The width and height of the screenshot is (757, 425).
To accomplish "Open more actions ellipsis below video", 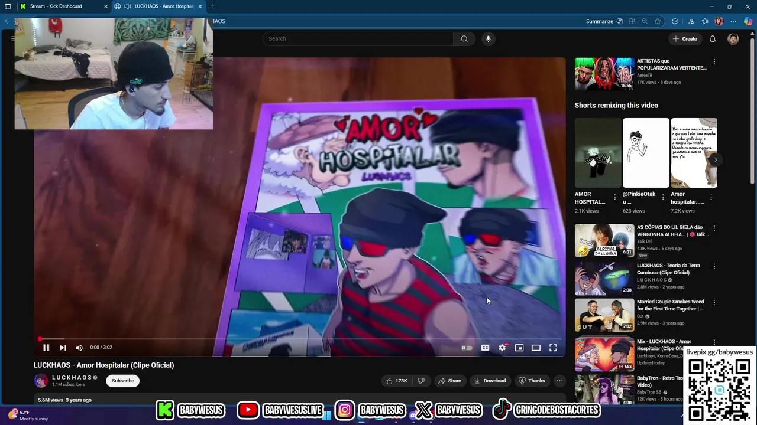I will point(559,381).
